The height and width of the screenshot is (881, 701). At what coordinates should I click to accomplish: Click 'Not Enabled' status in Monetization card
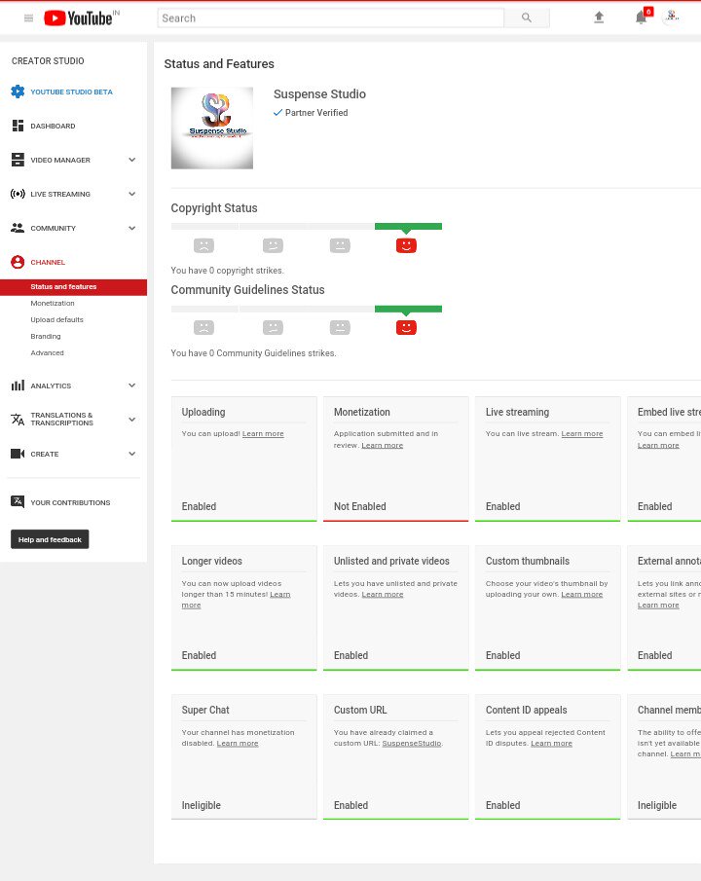[360, 506]
